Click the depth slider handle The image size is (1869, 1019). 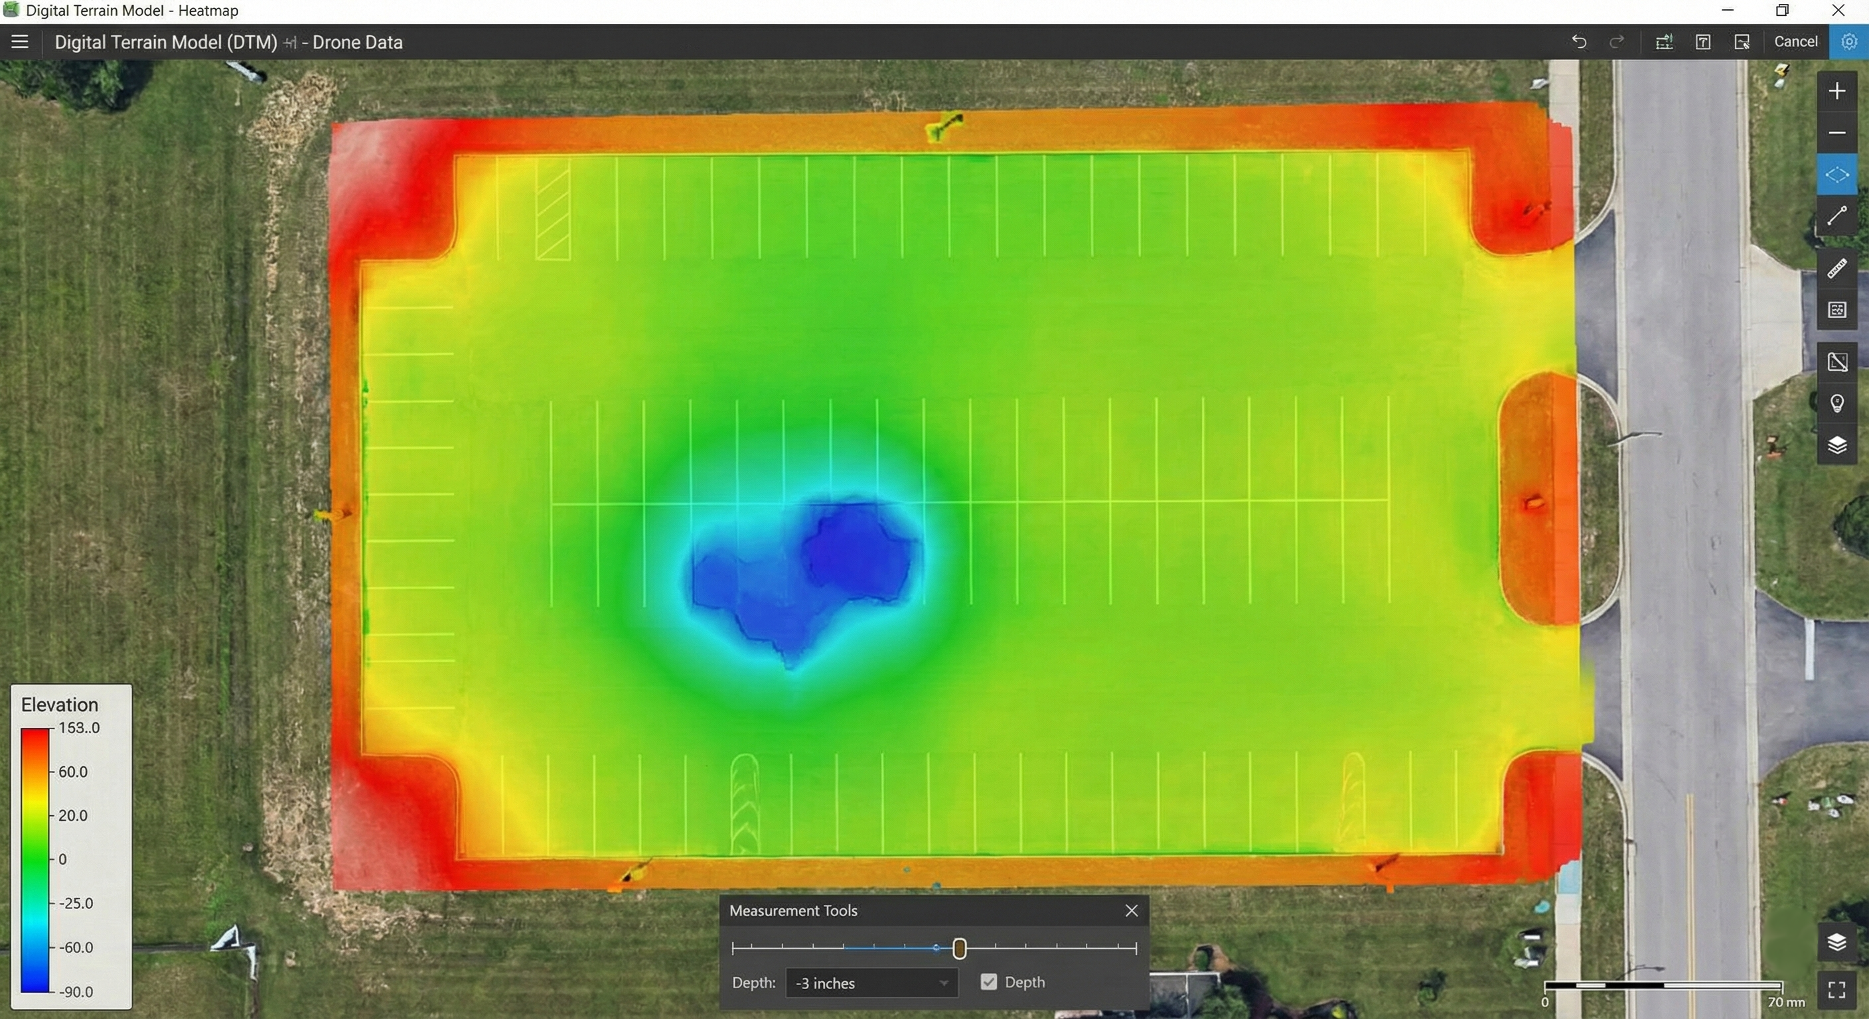tap(959, 948)
